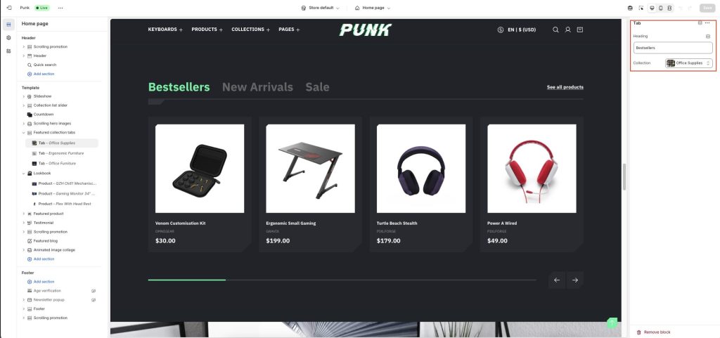Toggle visibility of Newsletter popup section

point(94,300)
